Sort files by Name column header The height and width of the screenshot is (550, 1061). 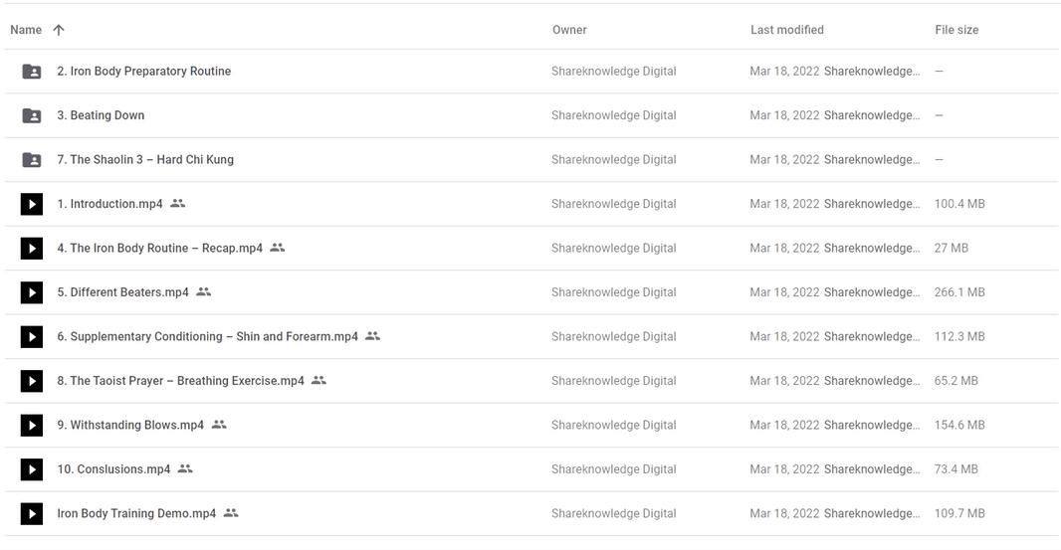26,30
